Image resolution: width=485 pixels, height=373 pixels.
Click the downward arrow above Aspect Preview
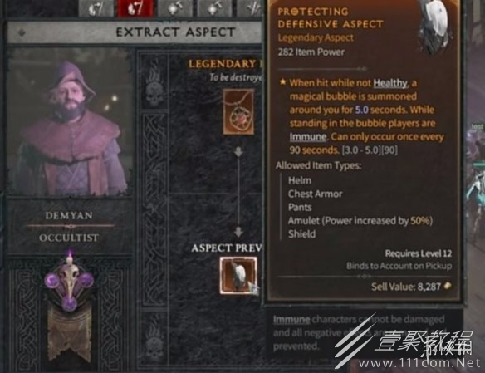238,232
